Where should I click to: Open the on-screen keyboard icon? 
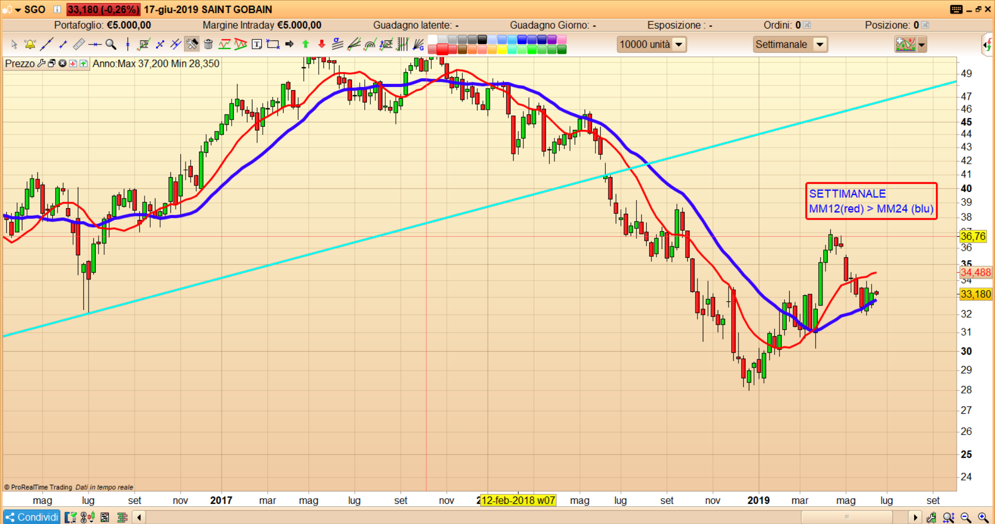coord(956,9)
